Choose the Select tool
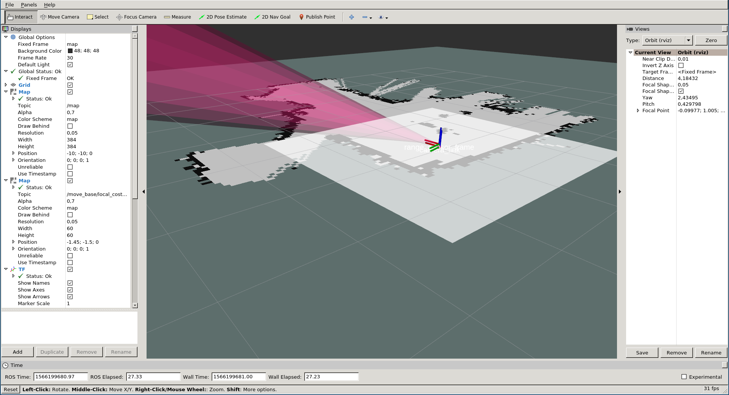This screenshot has height=395, width=729. 98,17
